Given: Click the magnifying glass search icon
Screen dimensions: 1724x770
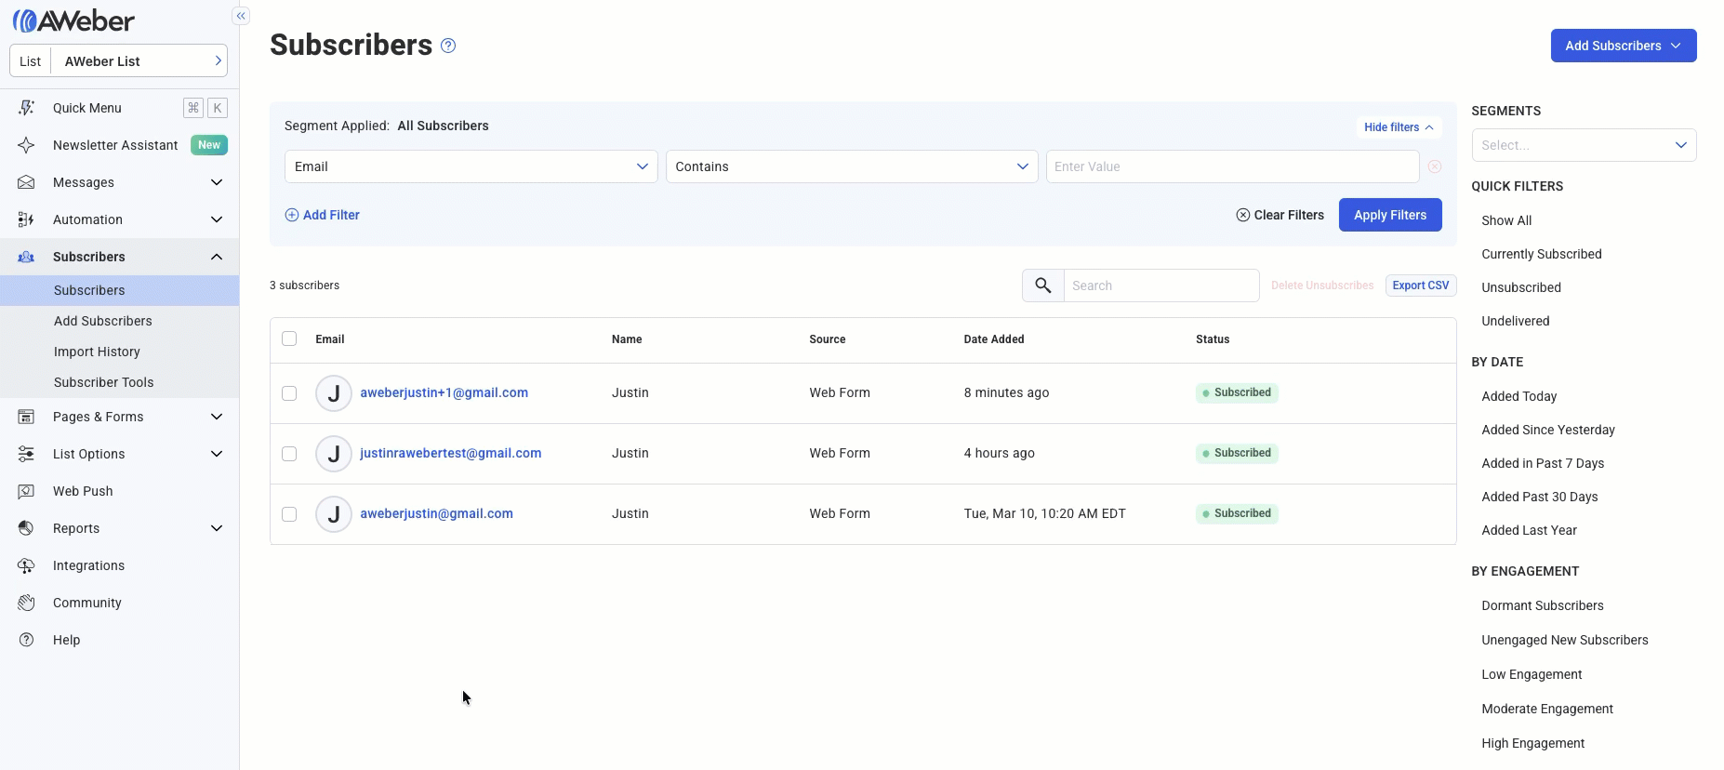Looking at the screenshot, I should click(1043, 285).
